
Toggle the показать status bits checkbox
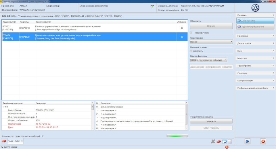point(191,51)
